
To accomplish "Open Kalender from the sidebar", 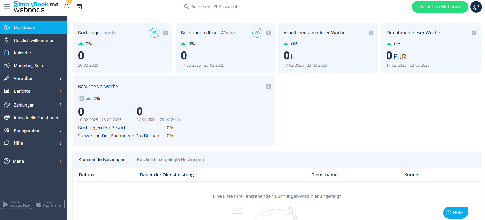I will 23,53.
